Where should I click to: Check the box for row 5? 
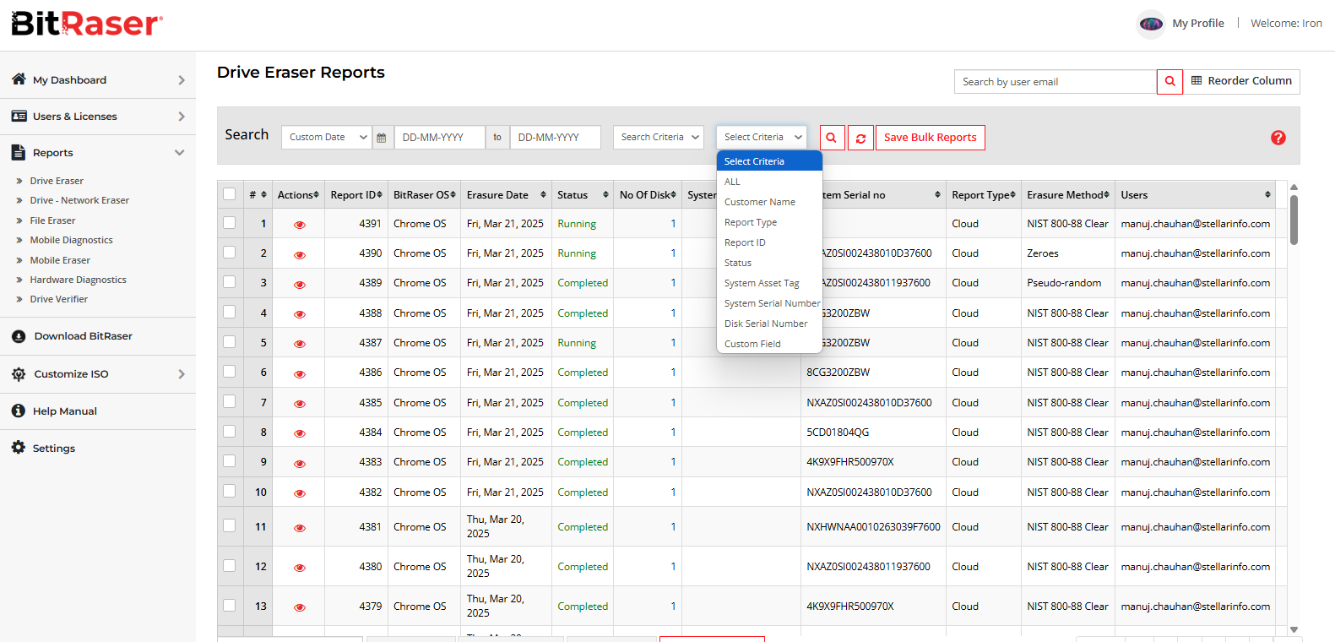230,341
